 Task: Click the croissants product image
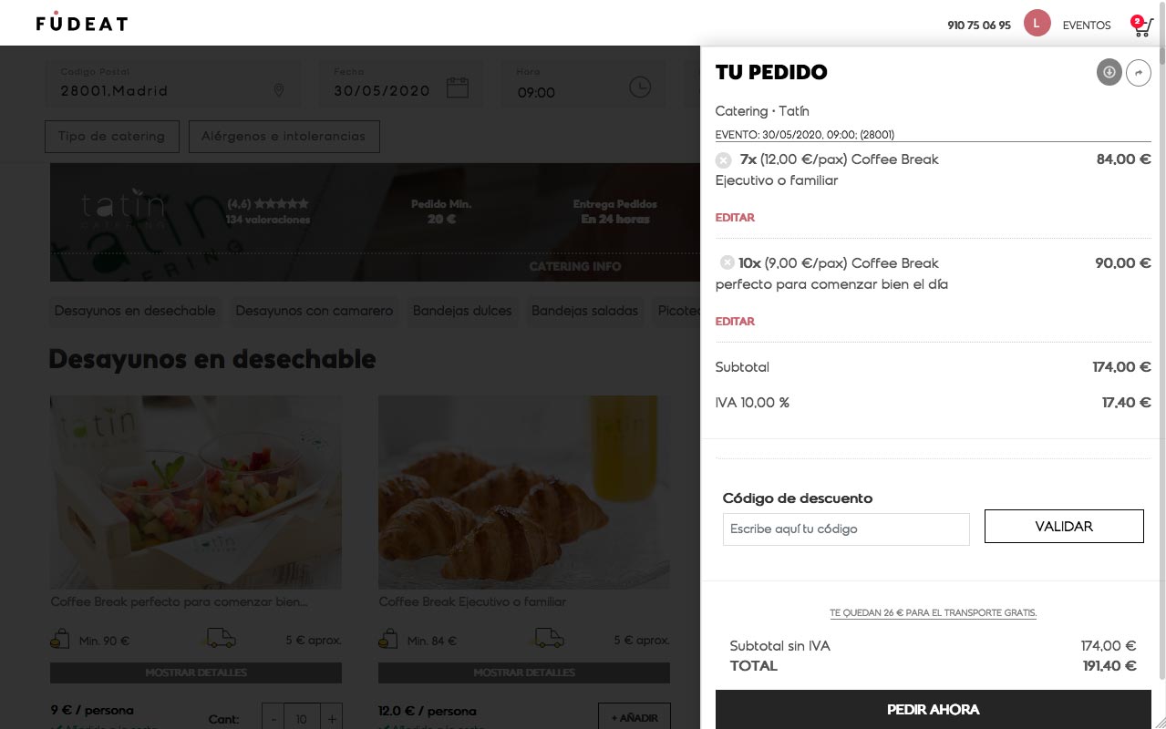(524, 492)
